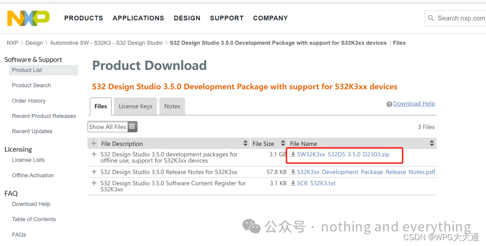Click the FAQ sidebar heading
Viewport: 486px width, 246px height.
point(11,194)
